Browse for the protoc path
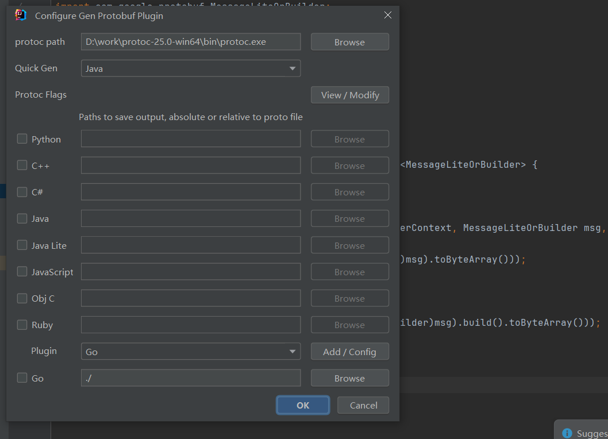 pyautogui.click(x=350, y=42)
